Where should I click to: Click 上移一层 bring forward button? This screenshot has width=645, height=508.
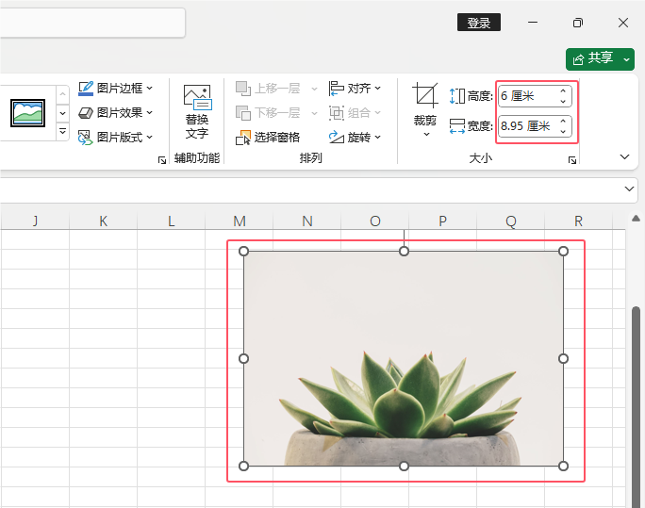(268, 89)
